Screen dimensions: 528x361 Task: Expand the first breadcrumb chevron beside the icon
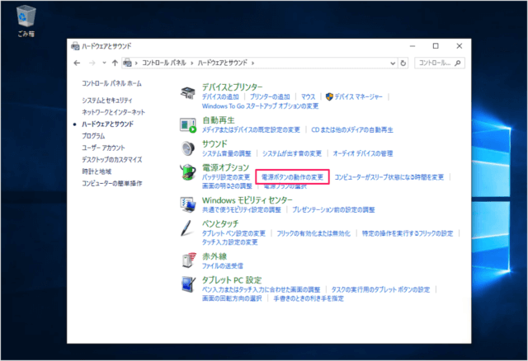click(136, 63)
